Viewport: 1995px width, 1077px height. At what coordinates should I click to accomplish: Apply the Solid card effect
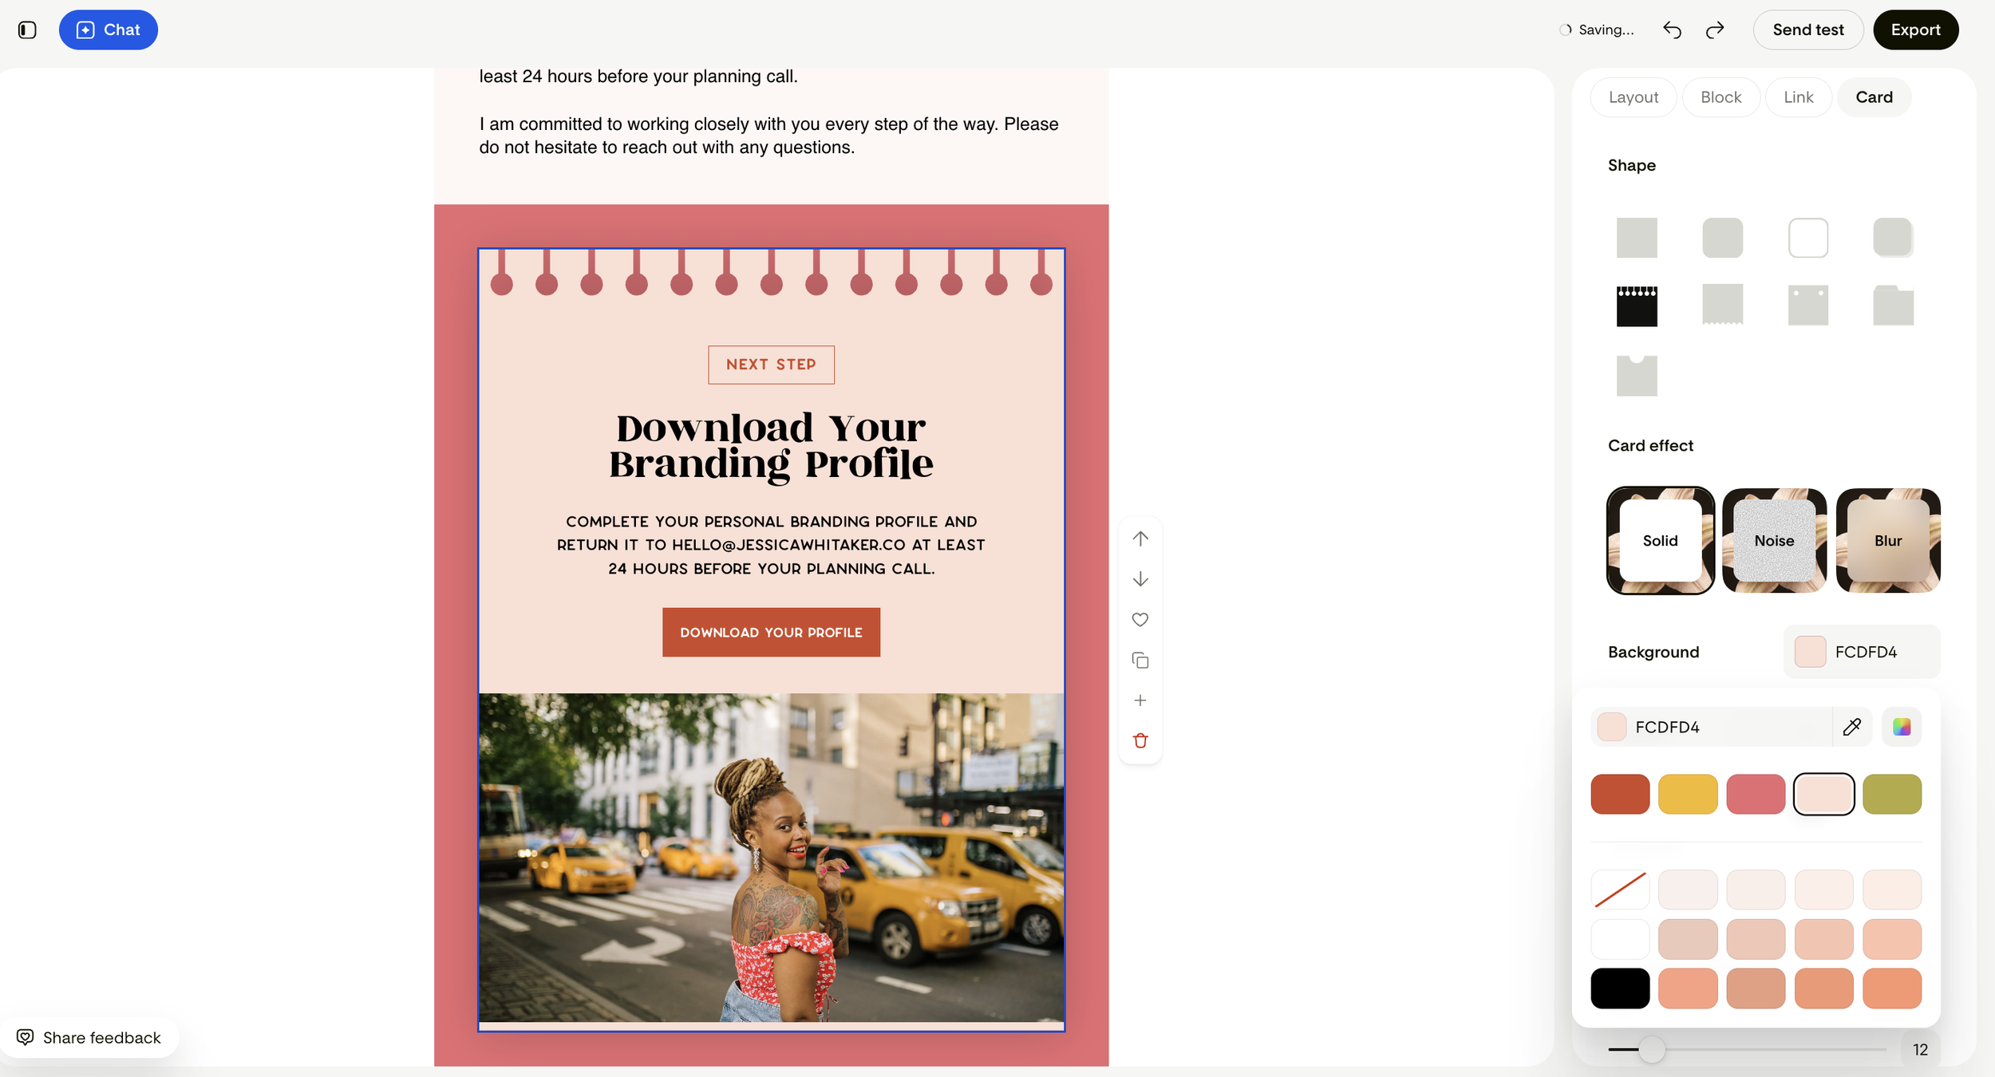click(x=1660, y=540)
